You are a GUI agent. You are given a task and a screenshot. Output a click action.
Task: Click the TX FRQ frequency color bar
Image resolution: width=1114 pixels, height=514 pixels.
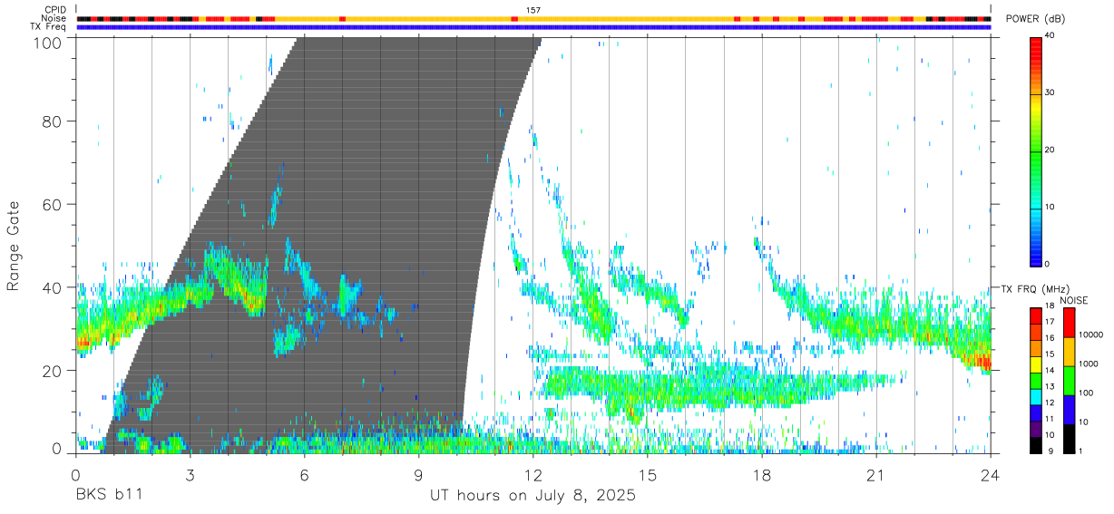pyautogui.click(x=1035, y=381)
